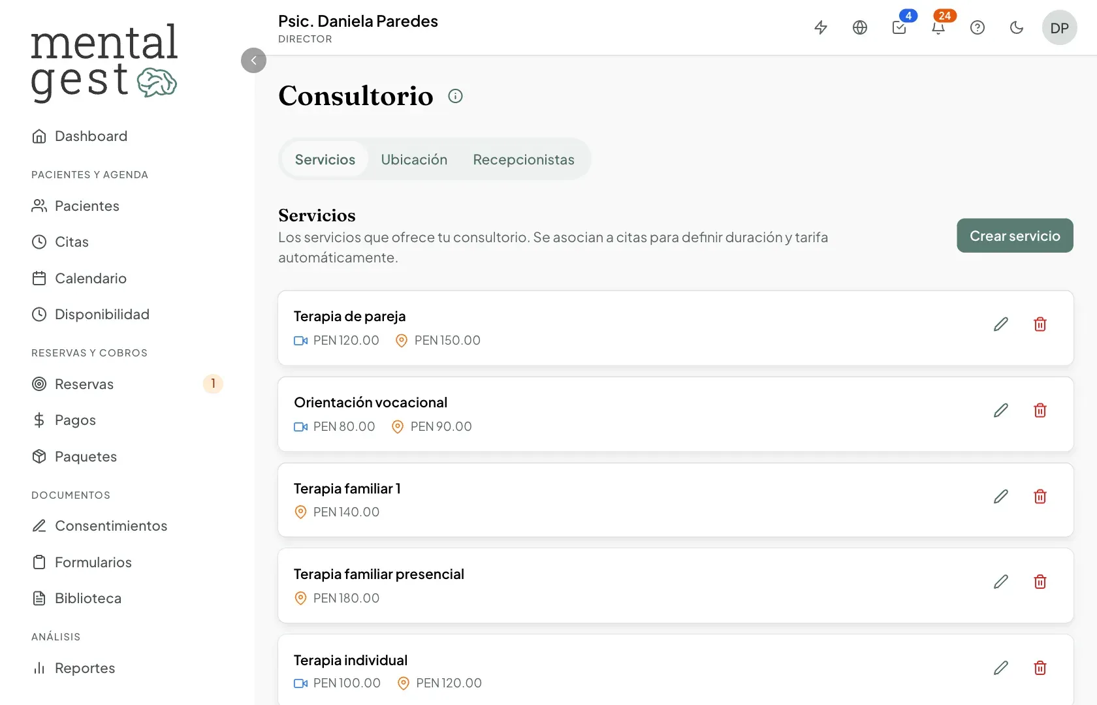Delete the Terapia familiar 1 service
The image size is (1097, 705).
(1040, 497)
